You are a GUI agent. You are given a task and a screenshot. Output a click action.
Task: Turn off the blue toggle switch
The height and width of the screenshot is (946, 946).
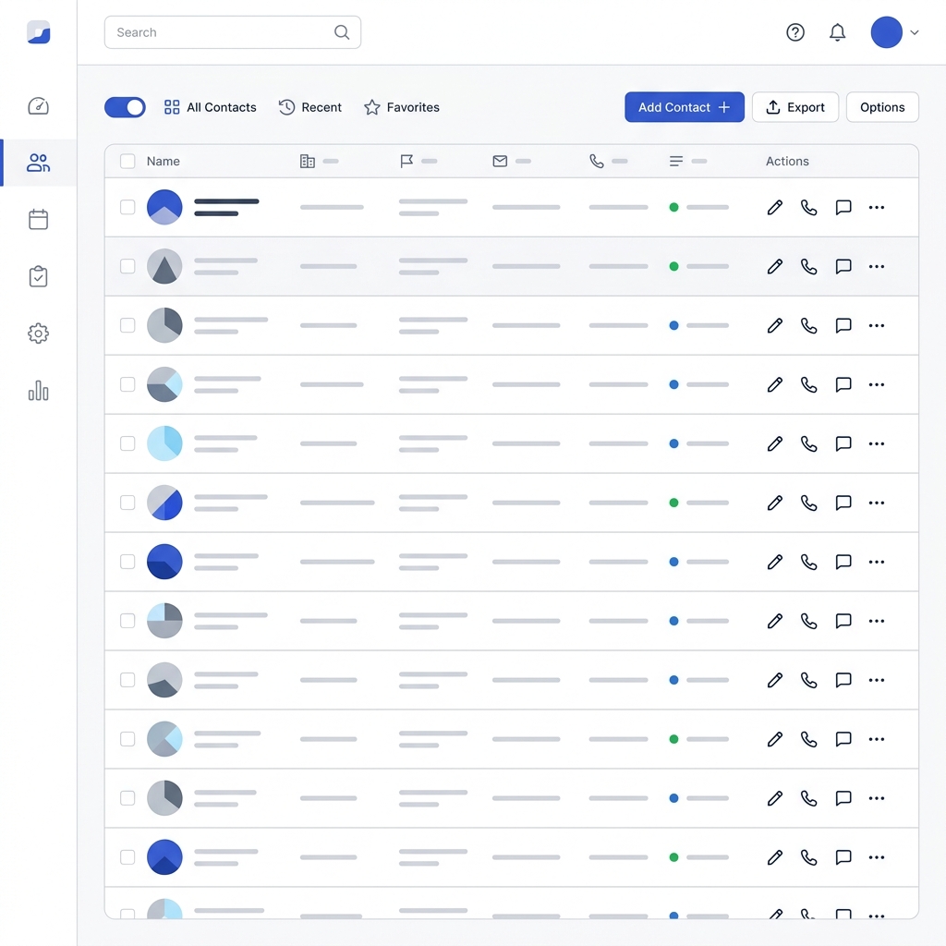pyautogui.click(x=125, y=107)
